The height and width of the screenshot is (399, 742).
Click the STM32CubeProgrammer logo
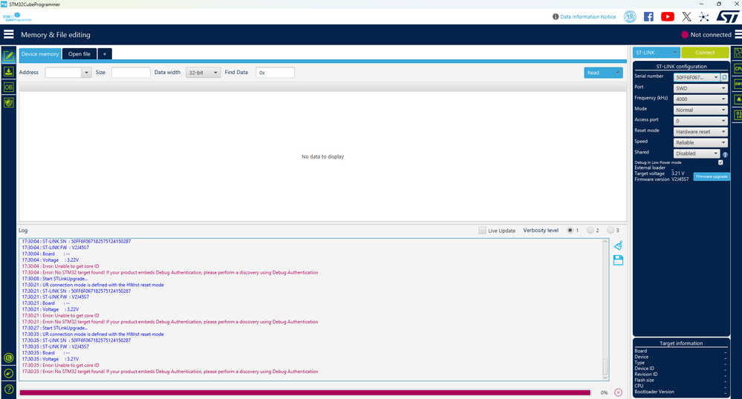tap(17, 17)
